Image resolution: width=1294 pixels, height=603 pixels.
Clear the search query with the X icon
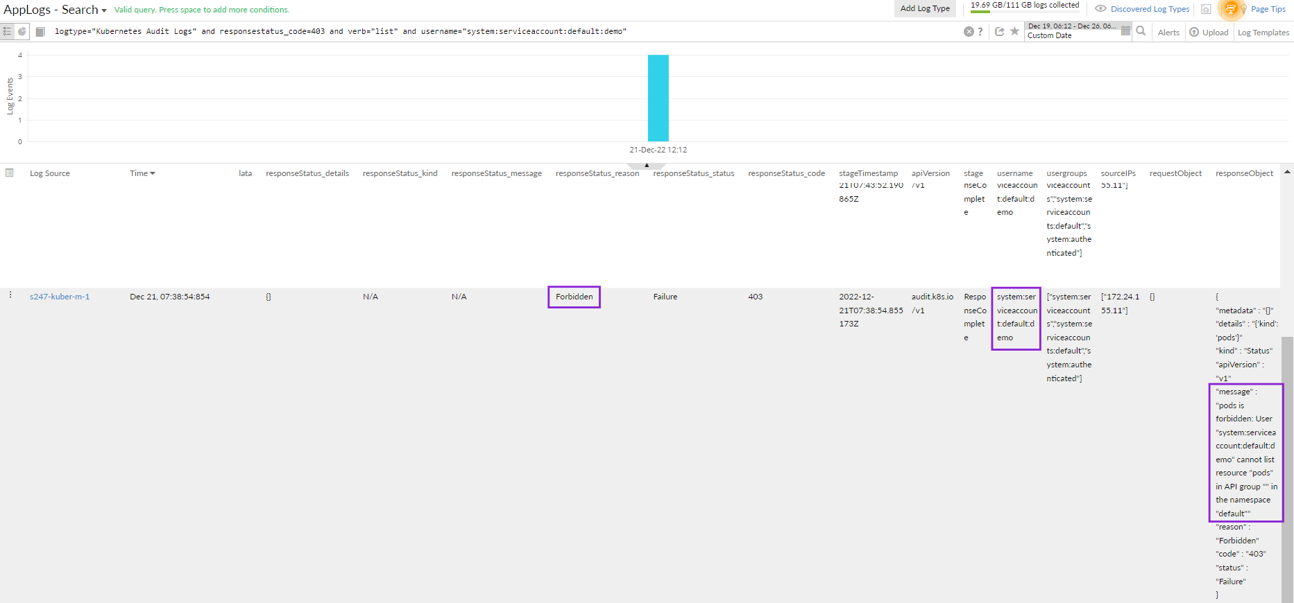(x=969, y=32)
